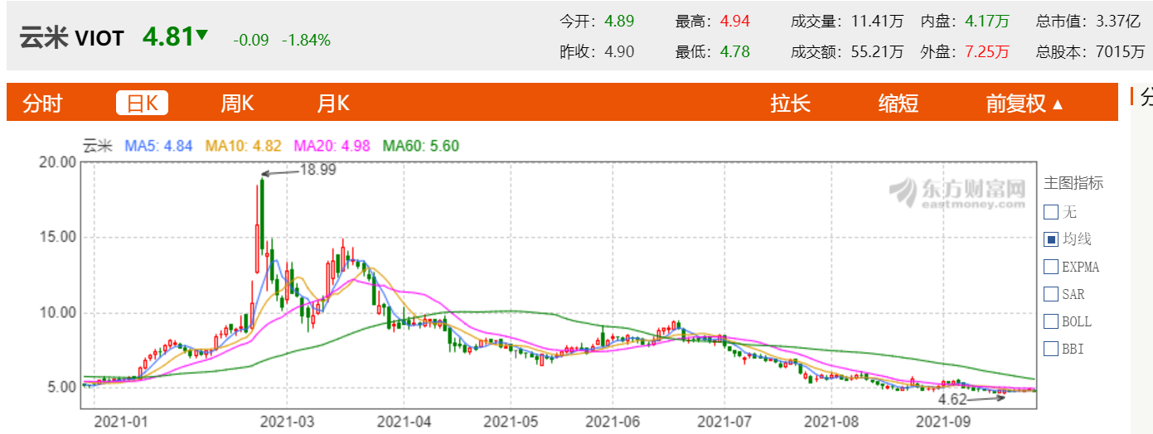Click the 总市值 3.37亿 market cap
The image size is (1153, 434).
1120,22
